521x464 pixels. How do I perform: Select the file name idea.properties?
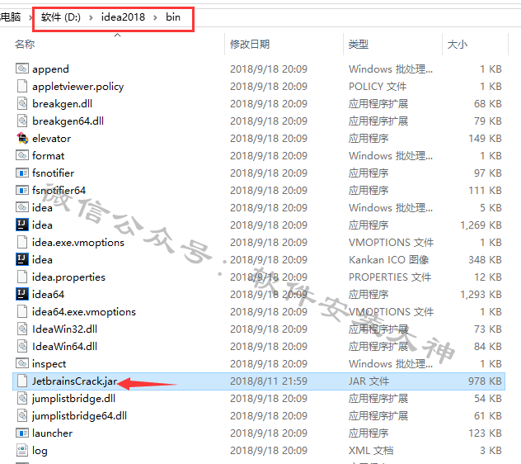click(68, 277)
